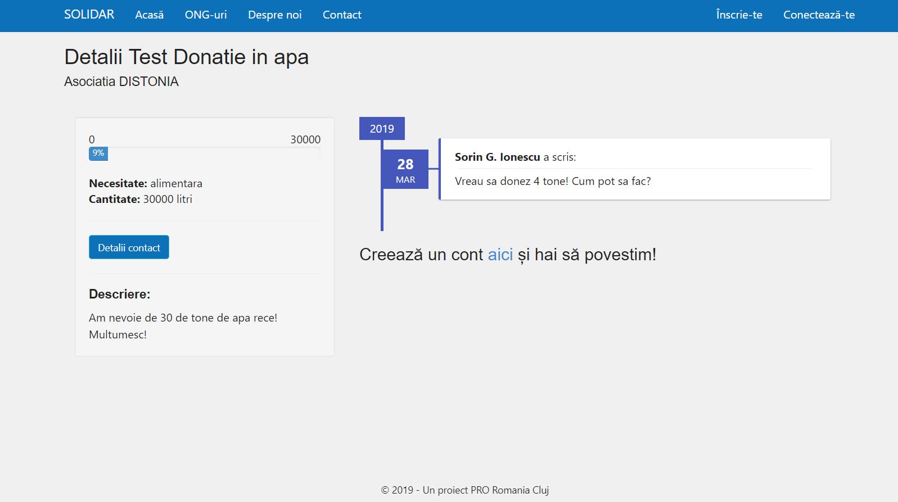Click the comment 'Vreau sa donez 4 tone'

tap(552, 182)
